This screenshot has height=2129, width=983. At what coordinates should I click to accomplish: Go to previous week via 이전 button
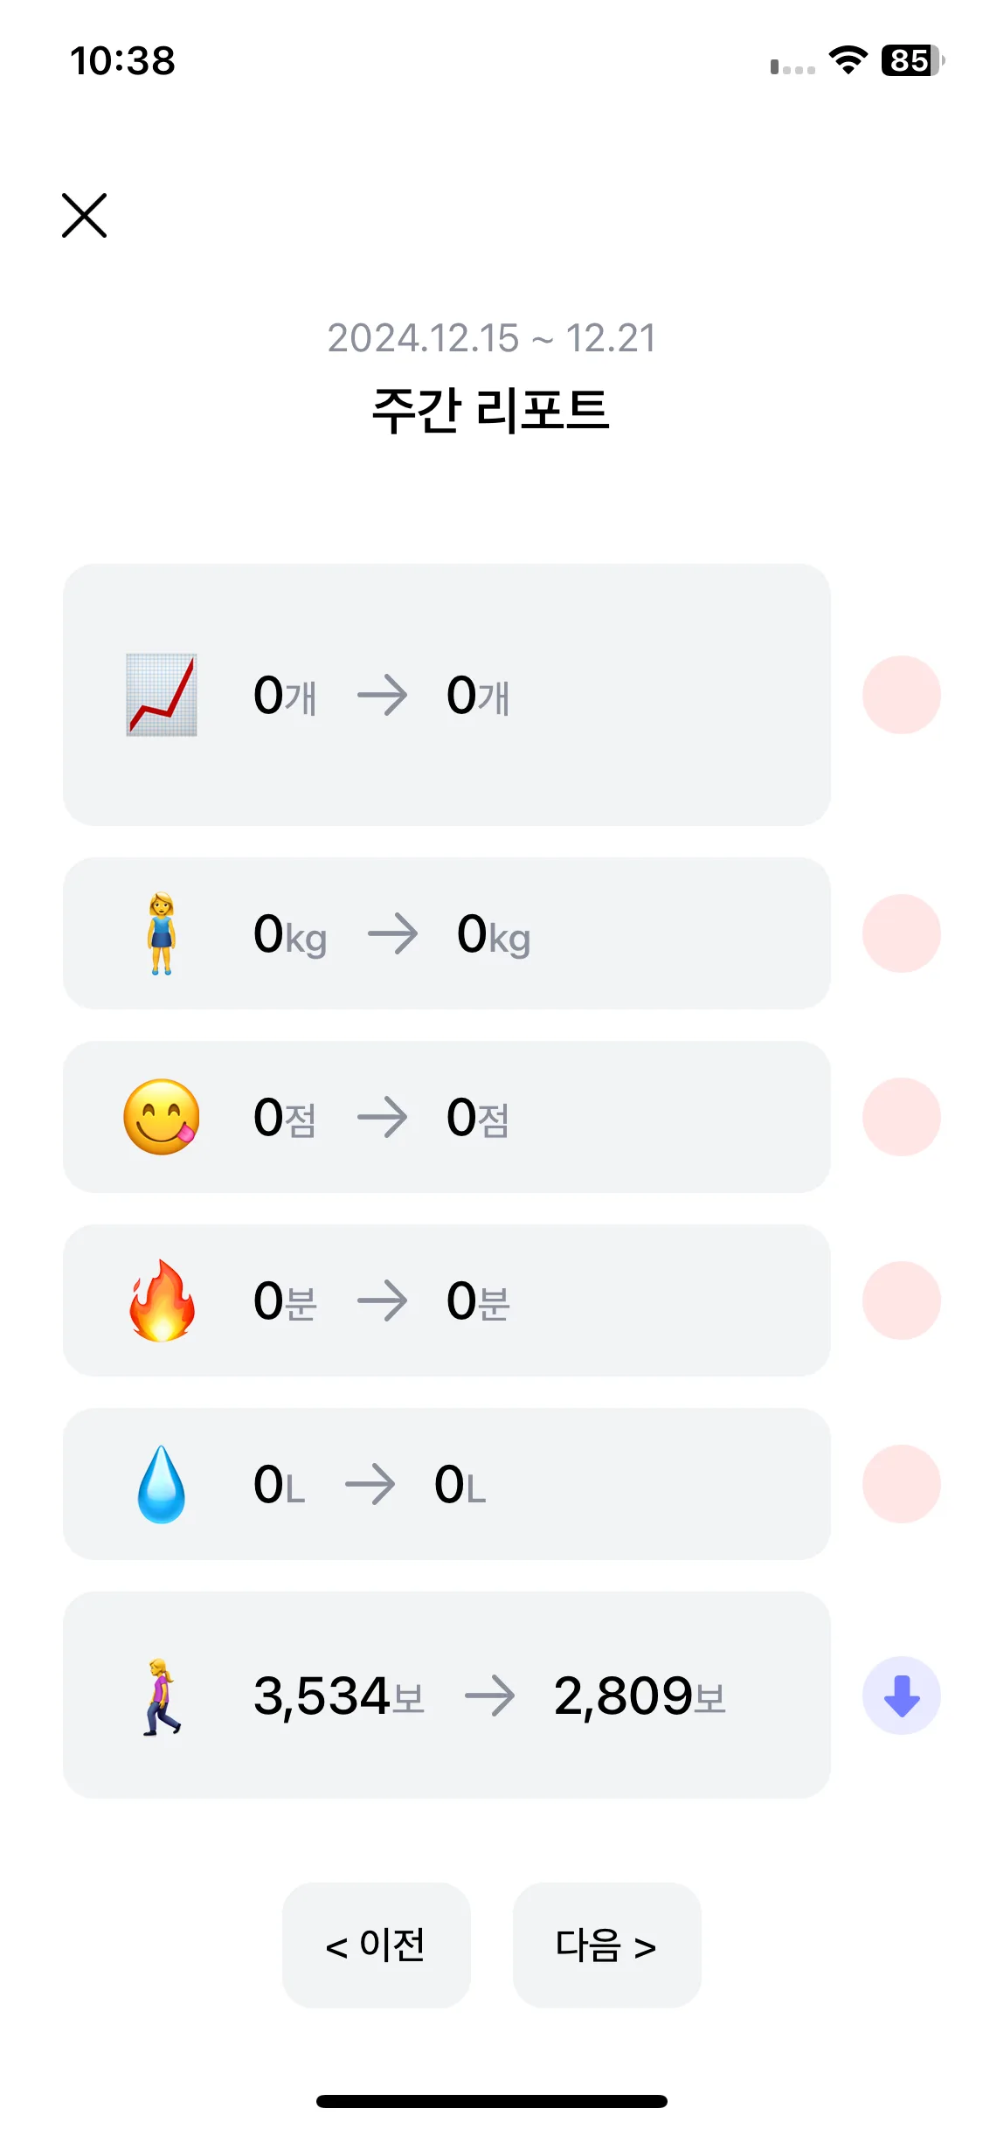tap(376, 1945)
